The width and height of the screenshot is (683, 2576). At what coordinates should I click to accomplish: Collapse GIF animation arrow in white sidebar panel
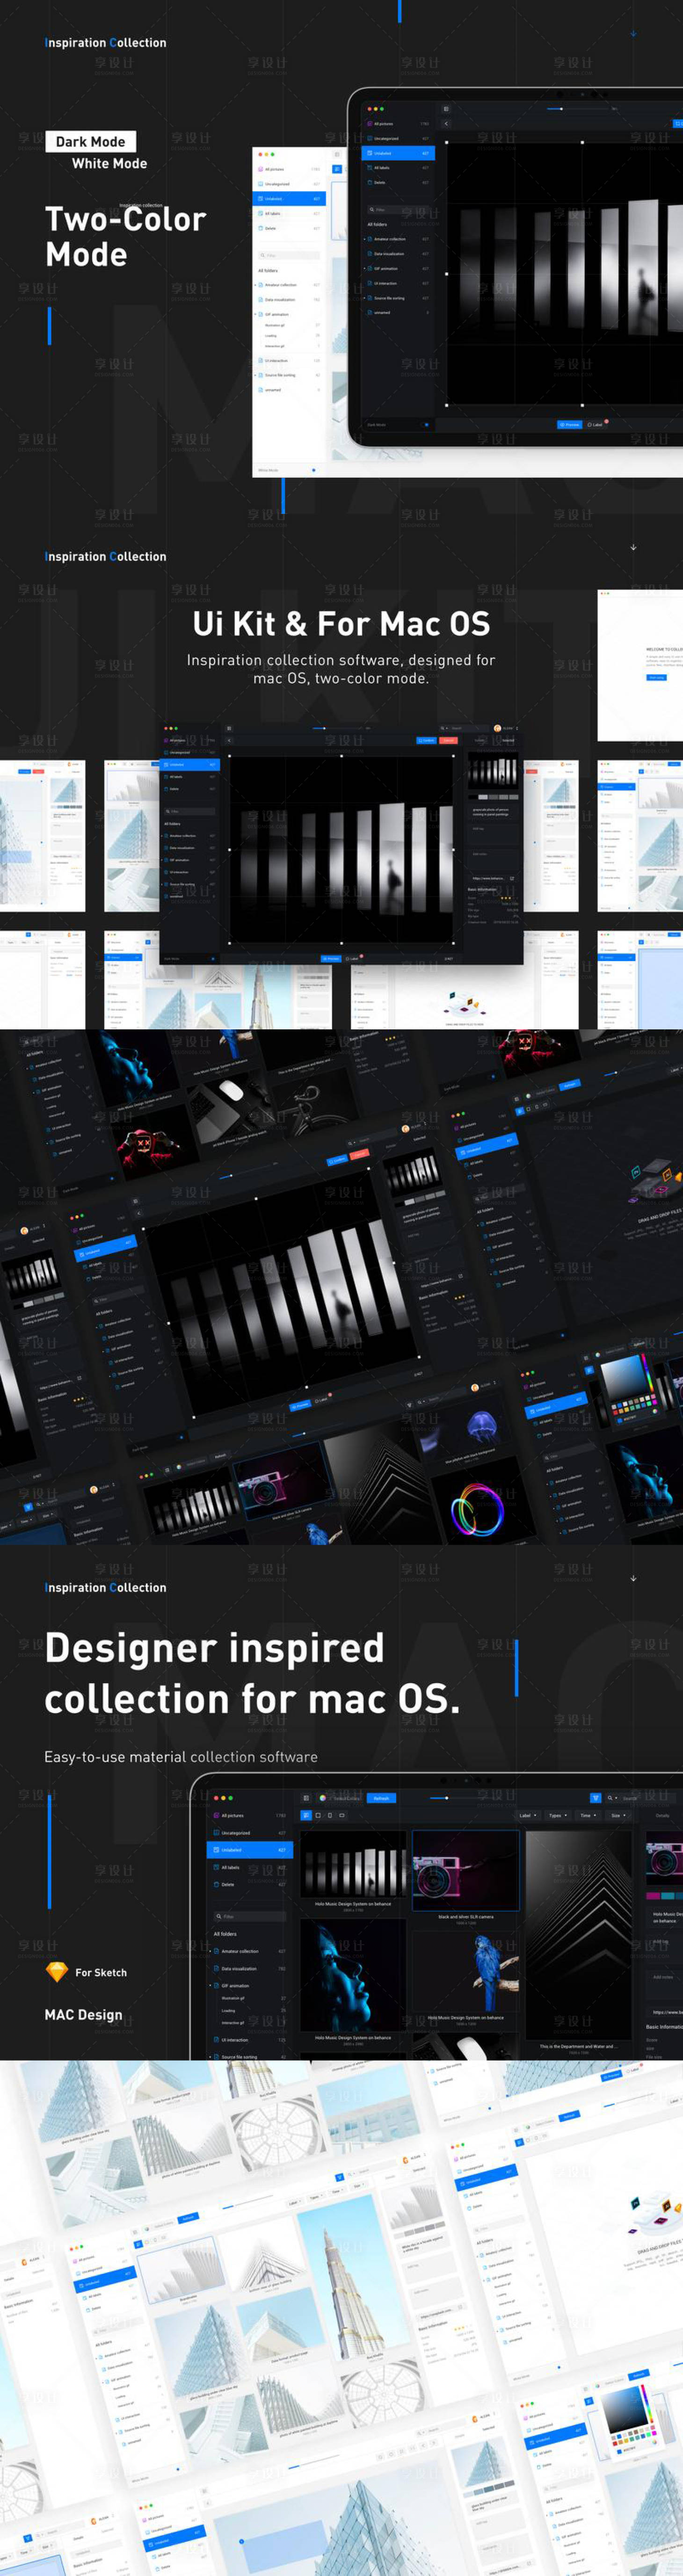click(256, 314)
